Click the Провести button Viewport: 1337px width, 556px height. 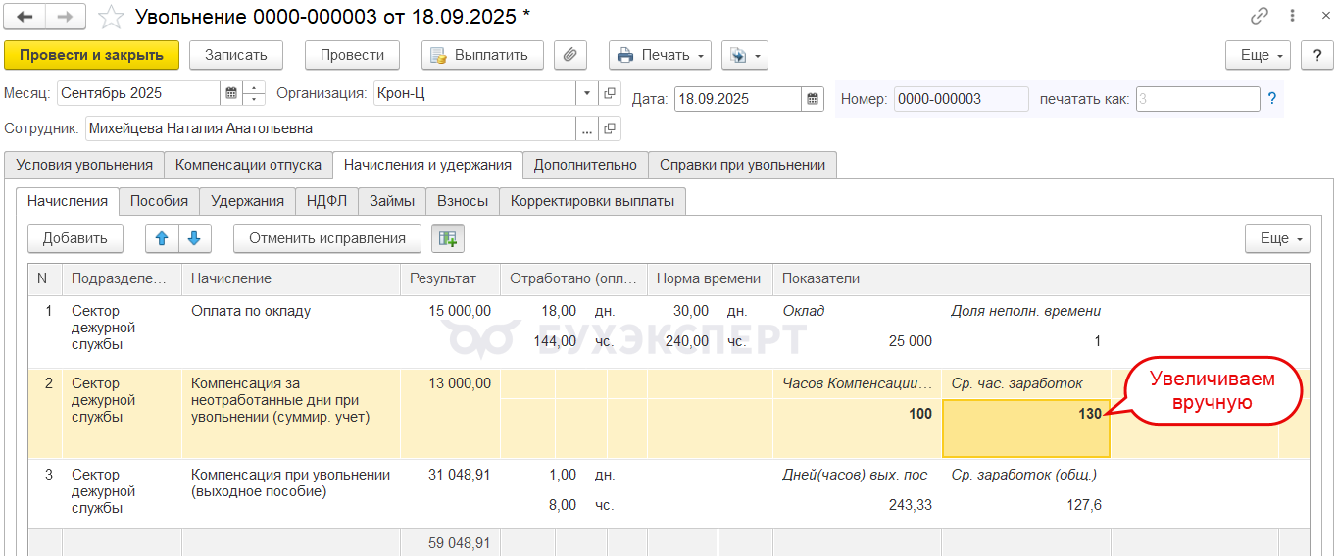(353, 55)
